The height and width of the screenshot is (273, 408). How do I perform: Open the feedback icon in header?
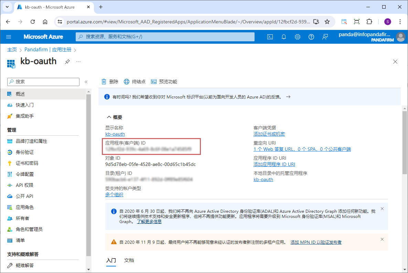tap(325, 37)
